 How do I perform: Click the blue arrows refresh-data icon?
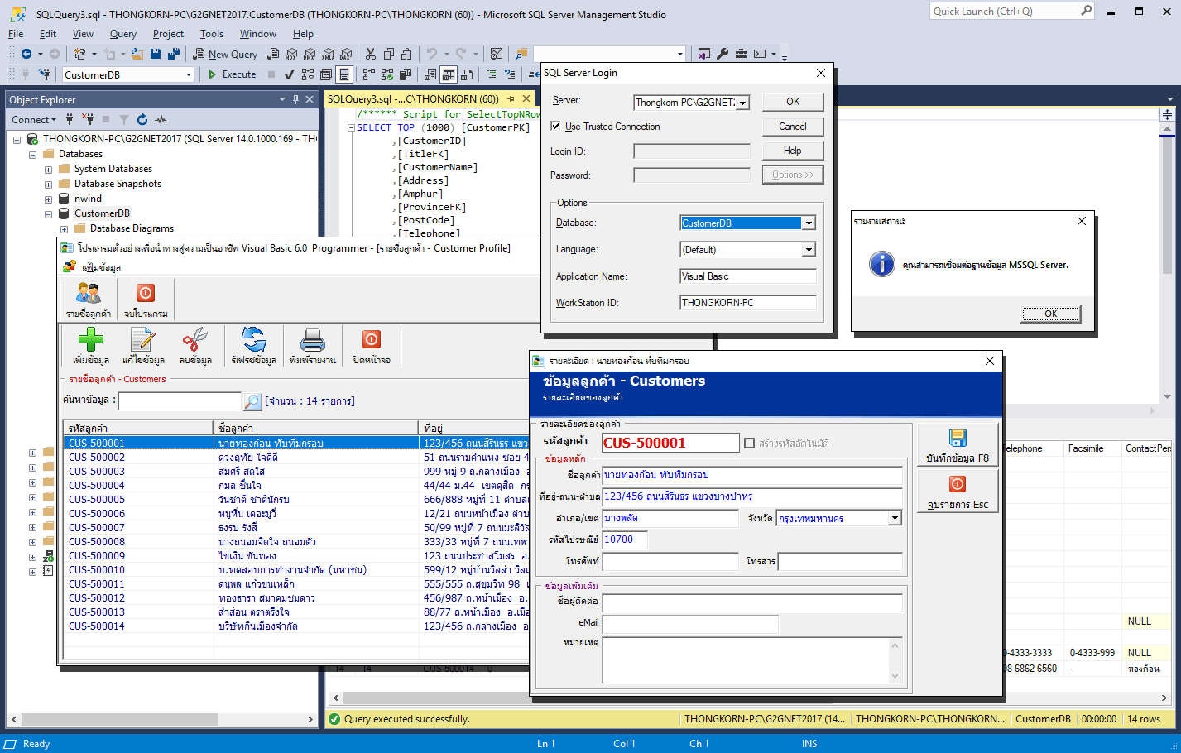pyautogui.click(x=253, y=339)
